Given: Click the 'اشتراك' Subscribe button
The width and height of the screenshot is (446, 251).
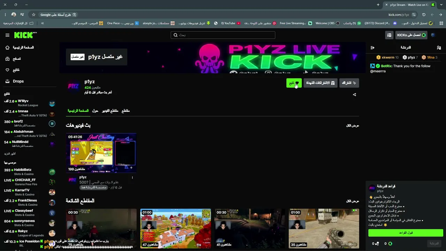Looking at the screenshot, I should click(x=349, y=83).
